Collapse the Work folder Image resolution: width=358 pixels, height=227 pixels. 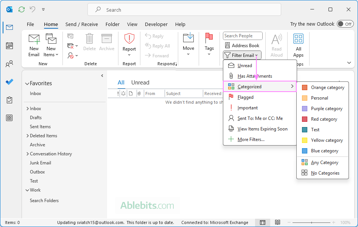[x=27, y=190]
